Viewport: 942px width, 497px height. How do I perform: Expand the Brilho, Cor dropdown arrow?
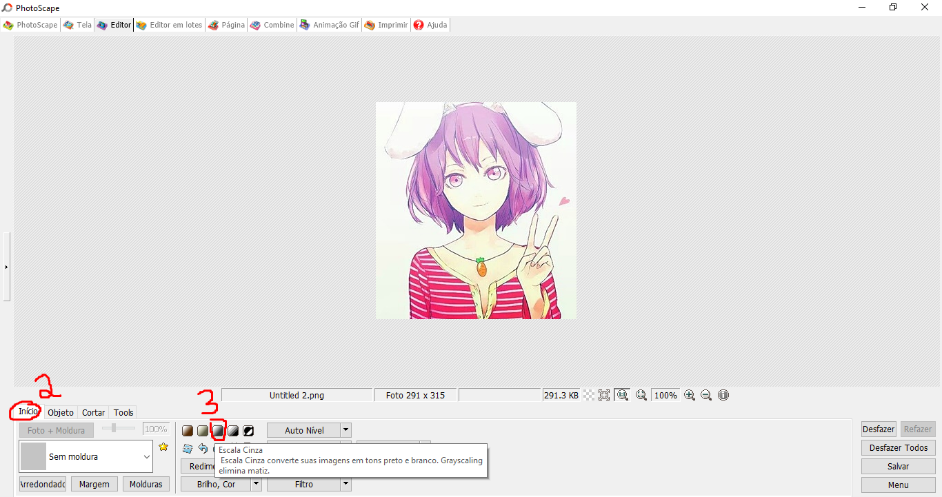click(257, 484)
